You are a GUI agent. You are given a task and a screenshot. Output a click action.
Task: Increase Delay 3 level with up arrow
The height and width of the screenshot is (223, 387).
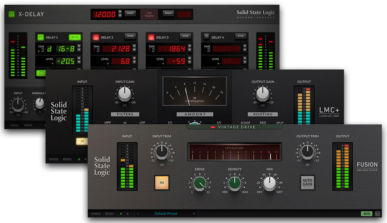190,58
